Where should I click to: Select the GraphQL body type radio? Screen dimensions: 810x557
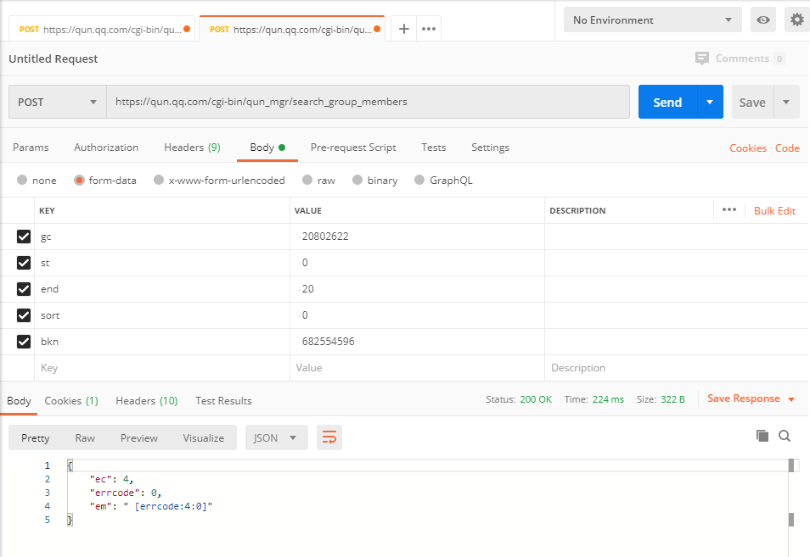419,180
